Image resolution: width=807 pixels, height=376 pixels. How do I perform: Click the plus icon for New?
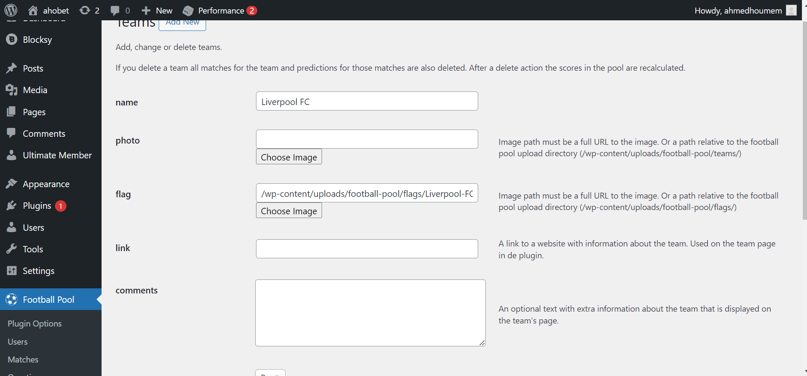tap(146, 11)
